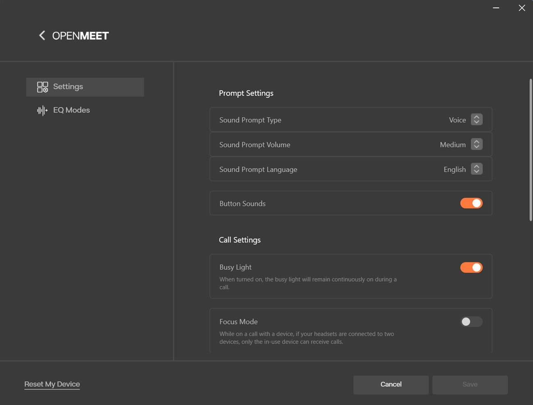533x405 pixels.
Task: Click the 'Prompt Settings' heading
Action: [246, 93]
